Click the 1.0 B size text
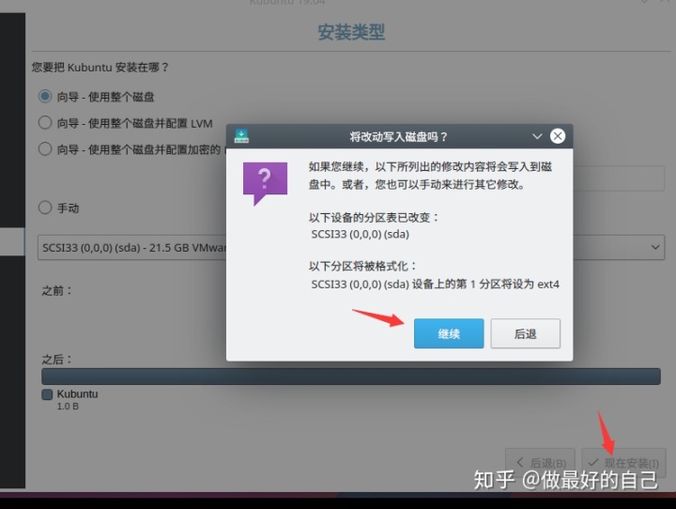Viewport: 676px width, 509px height. pos(68,407)
